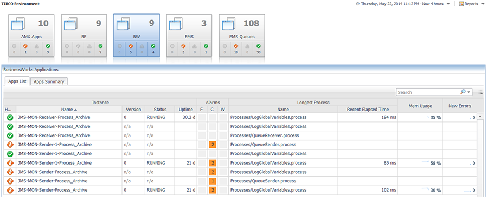Screen dimensions: 488x197
Task: Click the orange alarm count 1 cell
Action: [213, 181]
